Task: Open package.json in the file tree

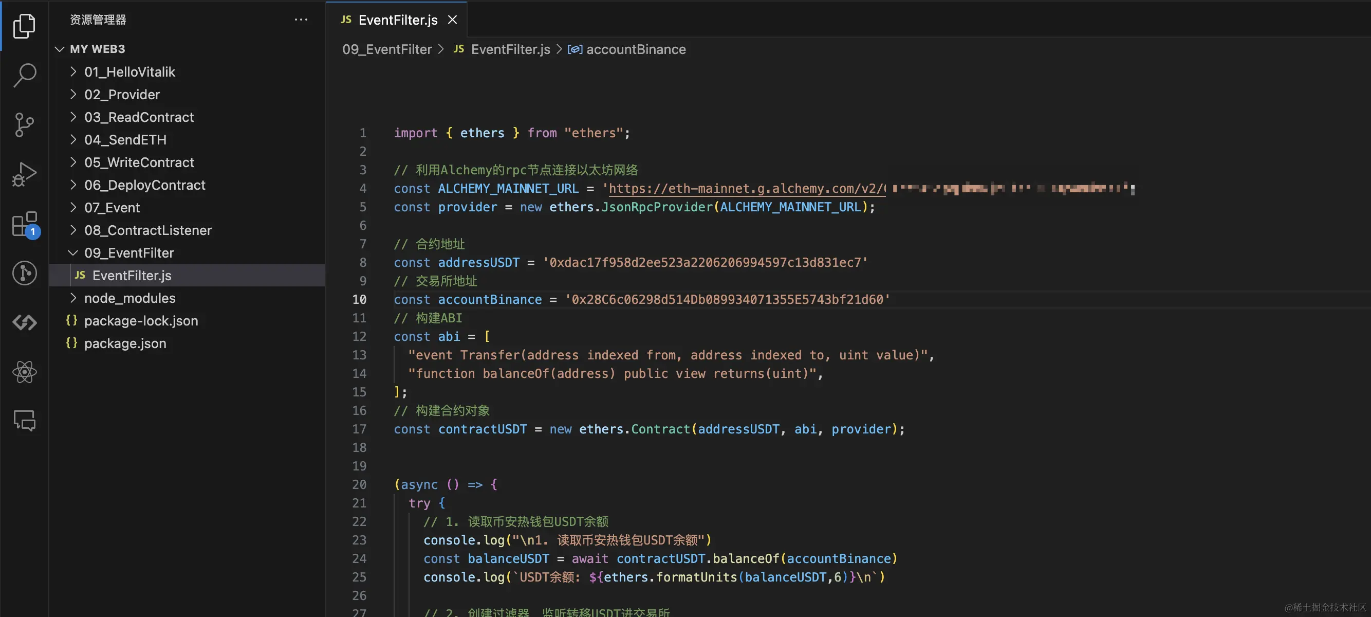Action: coord(125,343)
